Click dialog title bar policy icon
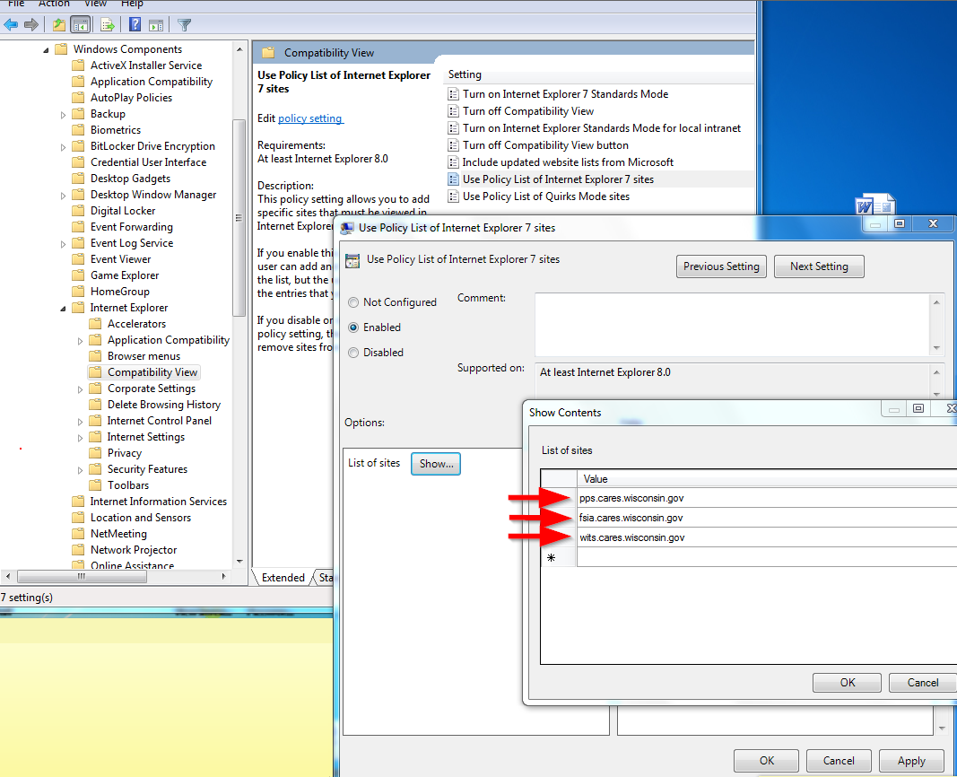This screenshot has width=957, height=777. coord(347,228)
